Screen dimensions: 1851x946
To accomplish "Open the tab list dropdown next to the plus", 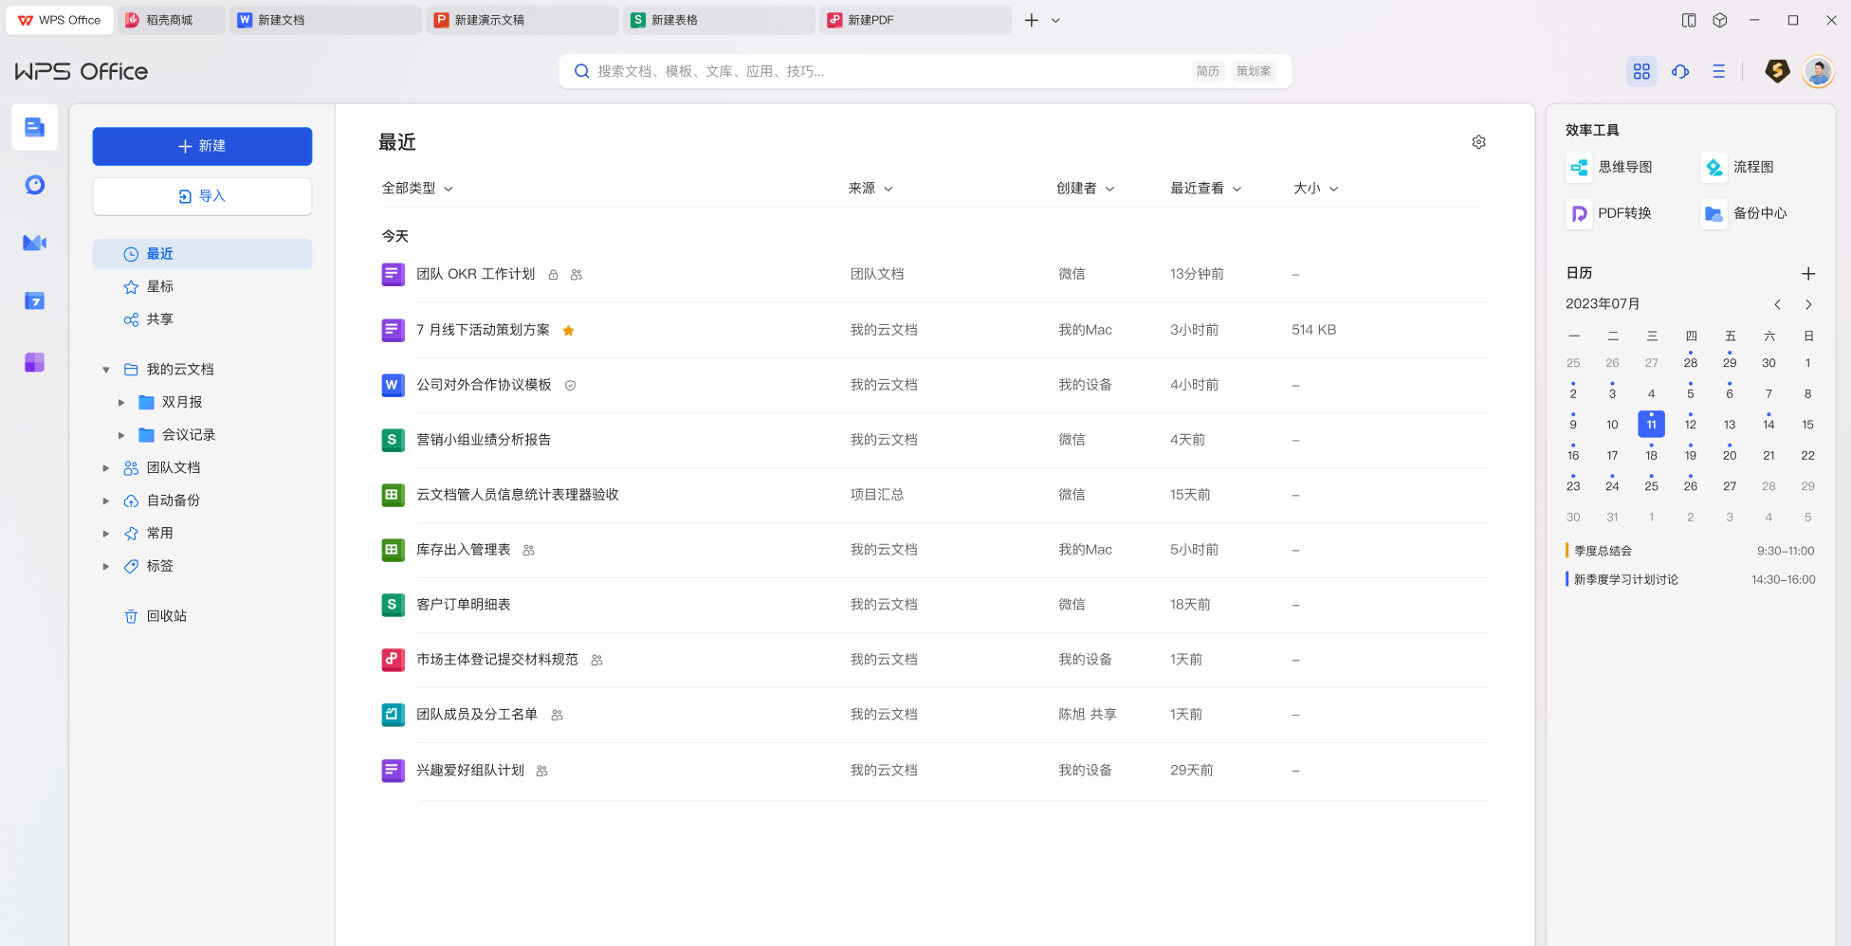I will pos(1055,20).
